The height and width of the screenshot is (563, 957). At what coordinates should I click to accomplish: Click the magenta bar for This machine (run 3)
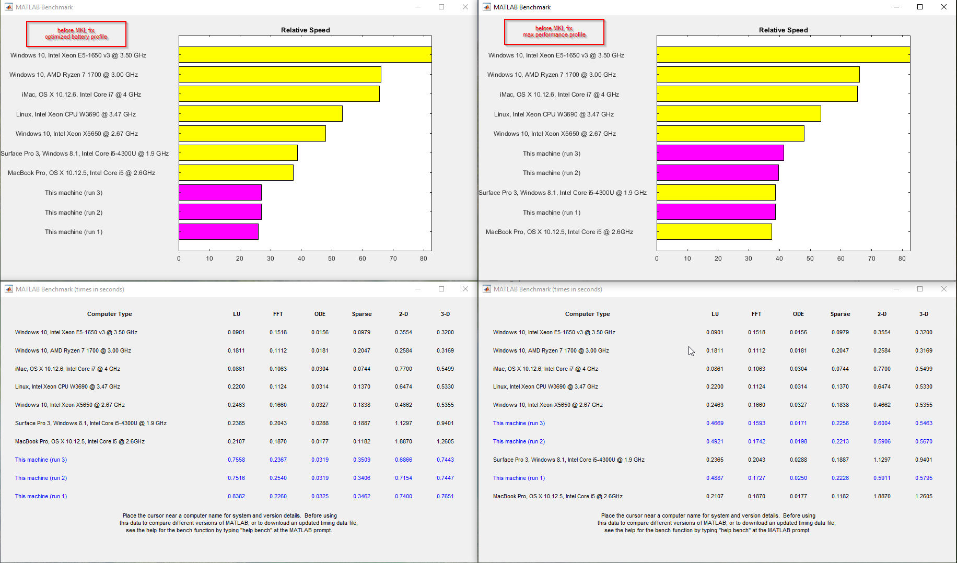219,192
